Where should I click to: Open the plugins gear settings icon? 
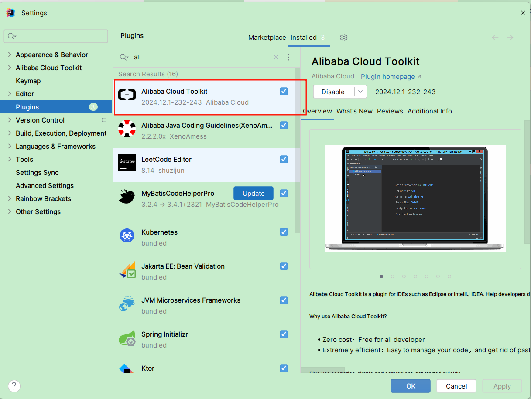point(344,38)
